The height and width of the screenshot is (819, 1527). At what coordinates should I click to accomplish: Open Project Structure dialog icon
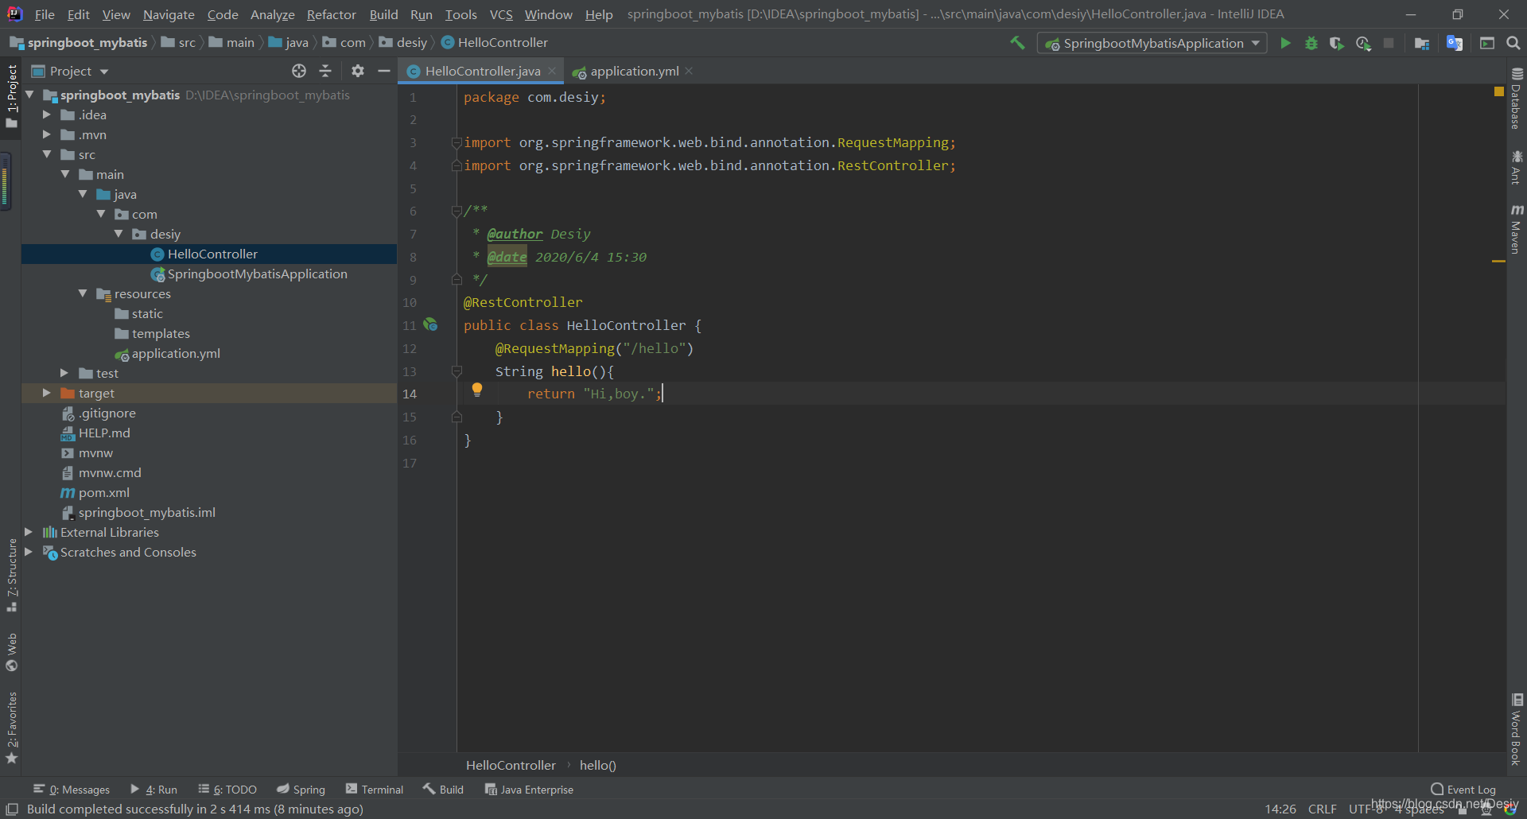1422,43
